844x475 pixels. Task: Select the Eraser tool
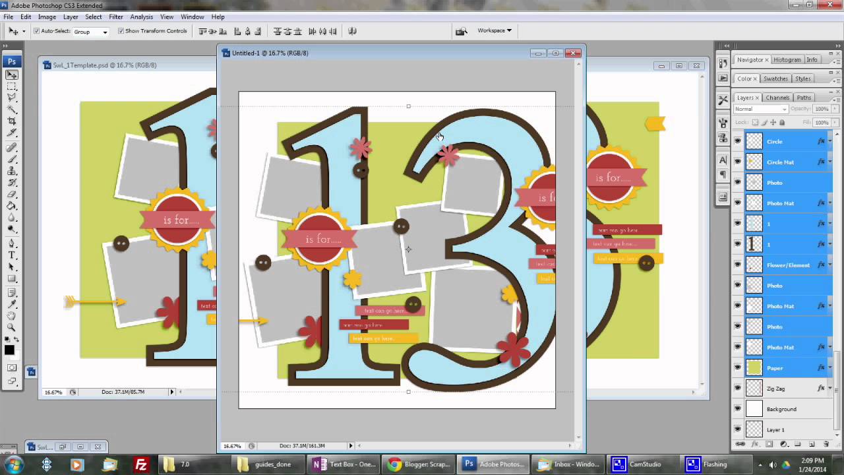[12, 195]
